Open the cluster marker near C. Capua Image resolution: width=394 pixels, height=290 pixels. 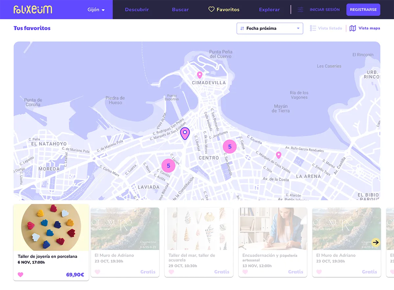coord(230,146)
